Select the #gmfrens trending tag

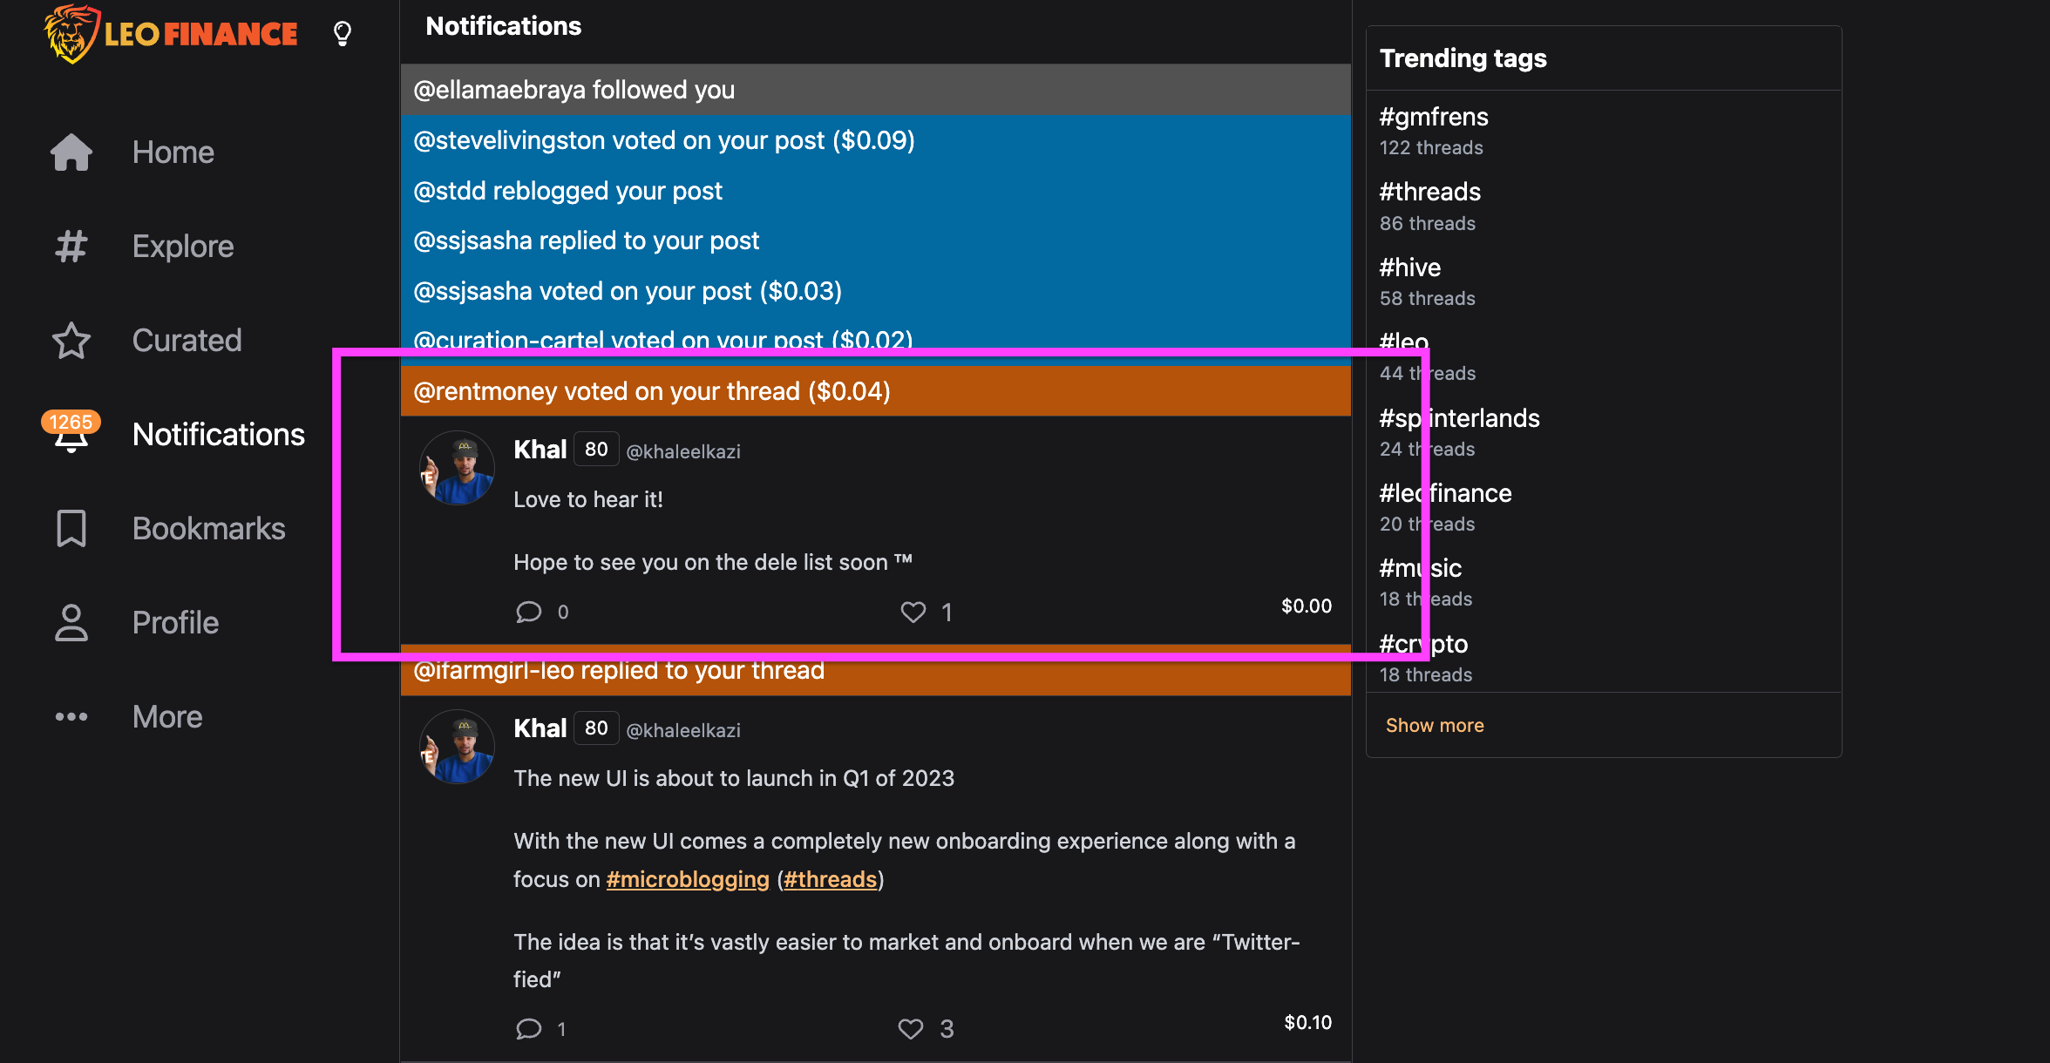pyautogui.click(x=1434, y=117)
